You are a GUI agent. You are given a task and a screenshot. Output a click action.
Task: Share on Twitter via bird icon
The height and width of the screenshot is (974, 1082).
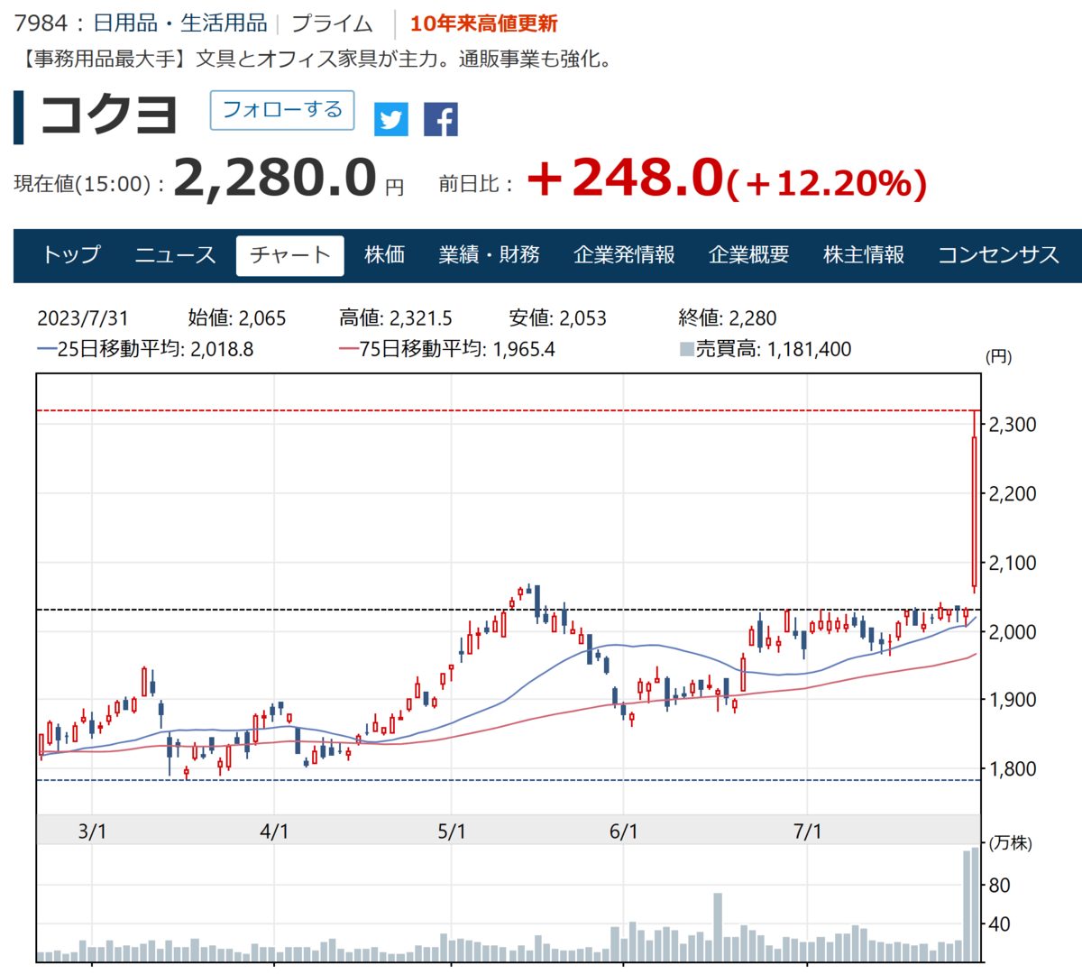[391, 119]
